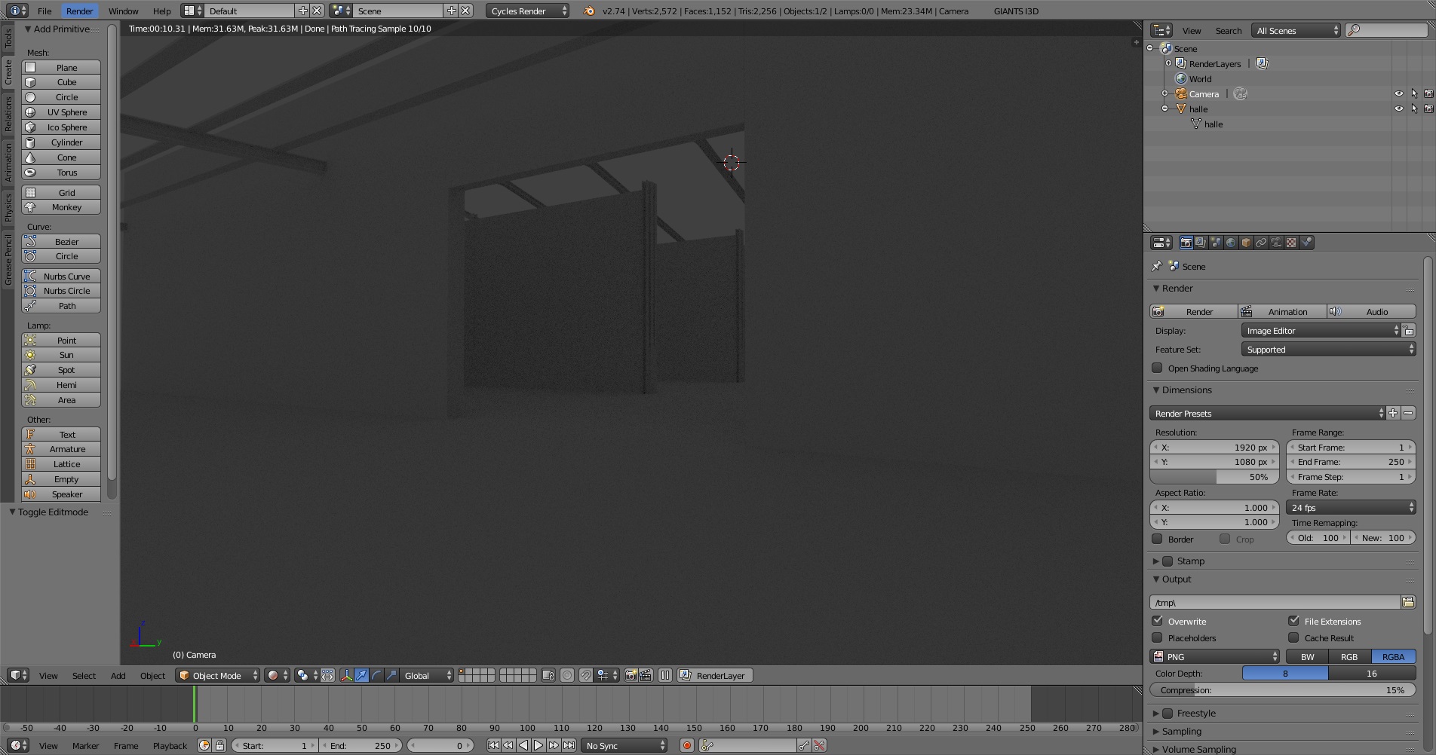Adjust the resolution percentage 50% slider
Screen dimensions: 1436x755
[1214, 476]
